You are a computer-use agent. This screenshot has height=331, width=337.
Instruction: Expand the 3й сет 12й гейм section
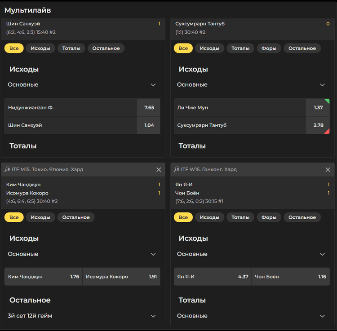(153, 316)
